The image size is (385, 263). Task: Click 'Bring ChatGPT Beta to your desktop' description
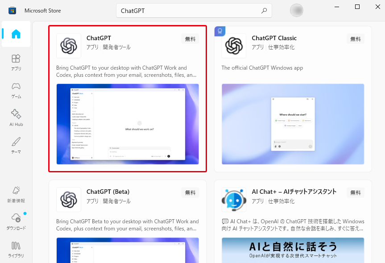coord(128,225)
